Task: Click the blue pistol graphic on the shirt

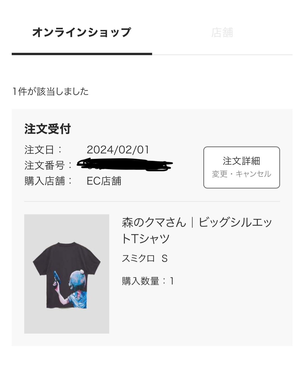Action: coord(56,278)
